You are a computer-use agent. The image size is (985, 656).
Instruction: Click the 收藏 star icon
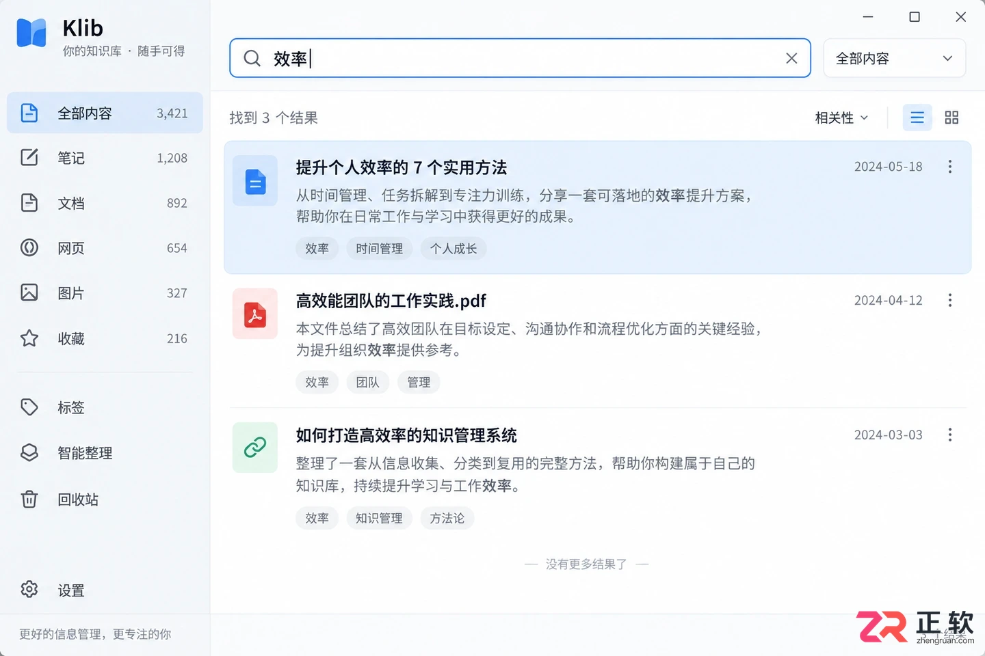tap(29, 338)
